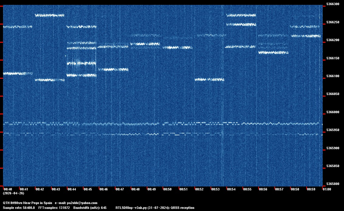The width and height of the screenshot is (344, 211).
Task: Click the 5365800 frequency label
Action: 332,184
